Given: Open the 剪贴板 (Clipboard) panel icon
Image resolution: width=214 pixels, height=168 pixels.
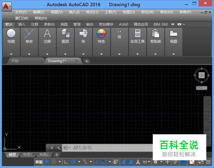Looking at the screenshot, I should (x=156, y=34).
